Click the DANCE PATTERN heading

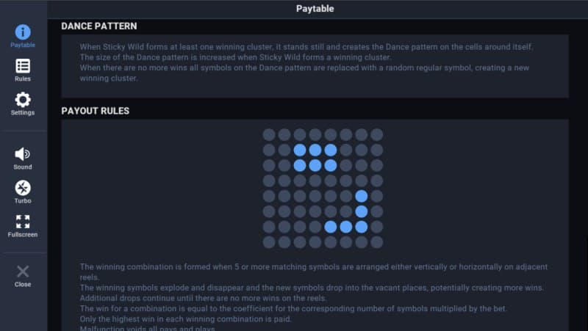coord(99,26)
